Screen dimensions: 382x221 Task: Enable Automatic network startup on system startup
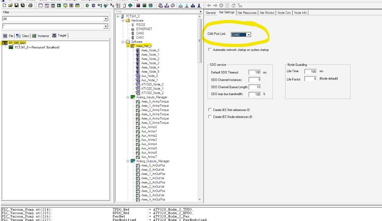tap(210, 50)
